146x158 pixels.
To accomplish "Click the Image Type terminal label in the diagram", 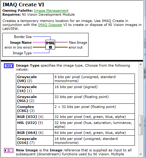I will 22,53.
